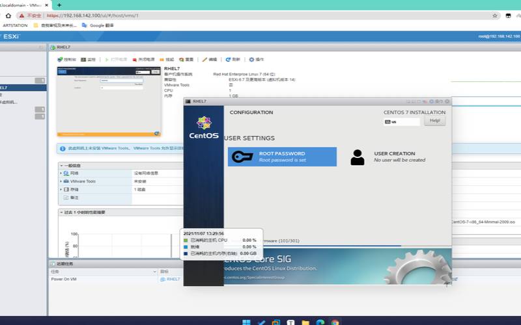This screenshot has height=325, width=521.
Task: Open the VM console from the toolbar
Action: (66, 59)
